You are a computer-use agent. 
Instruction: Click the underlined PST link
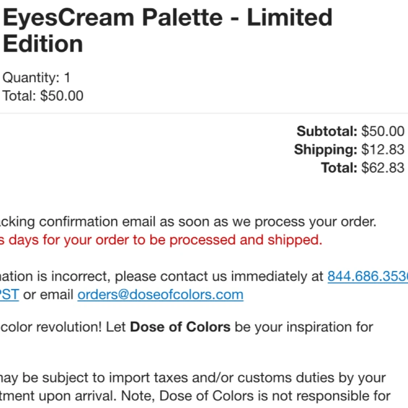pyautogui.click(x=9, y=295)
